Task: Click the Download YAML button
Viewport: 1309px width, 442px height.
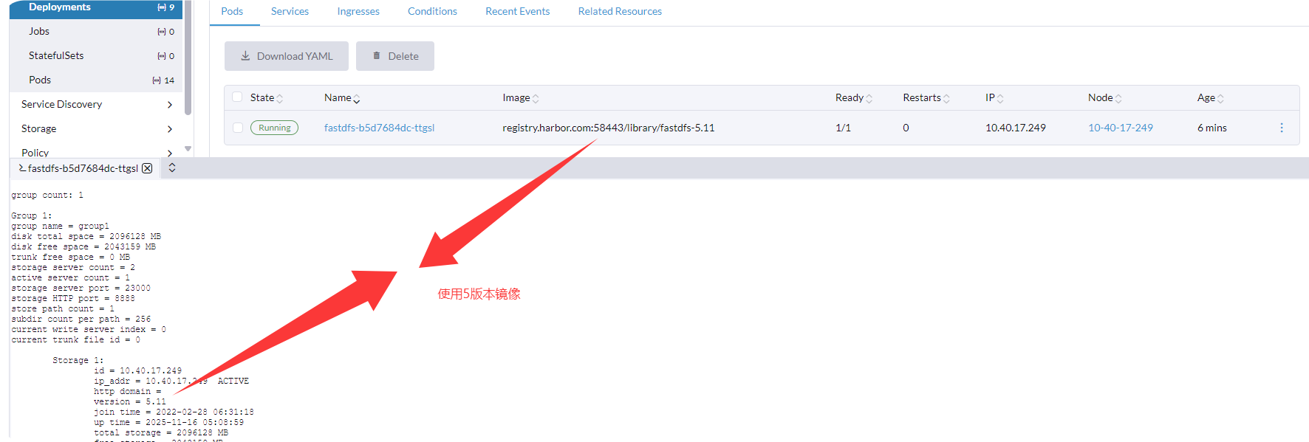Action: [287, 56]
